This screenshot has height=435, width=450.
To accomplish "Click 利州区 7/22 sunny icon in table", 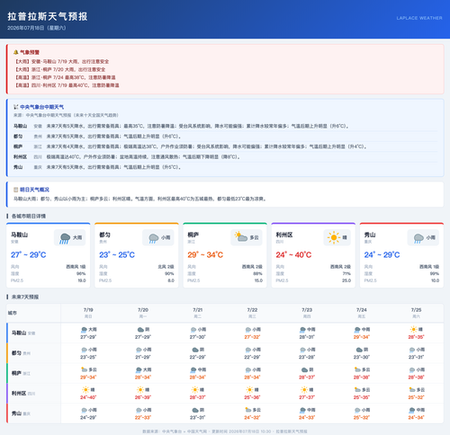I will [249, 390].
